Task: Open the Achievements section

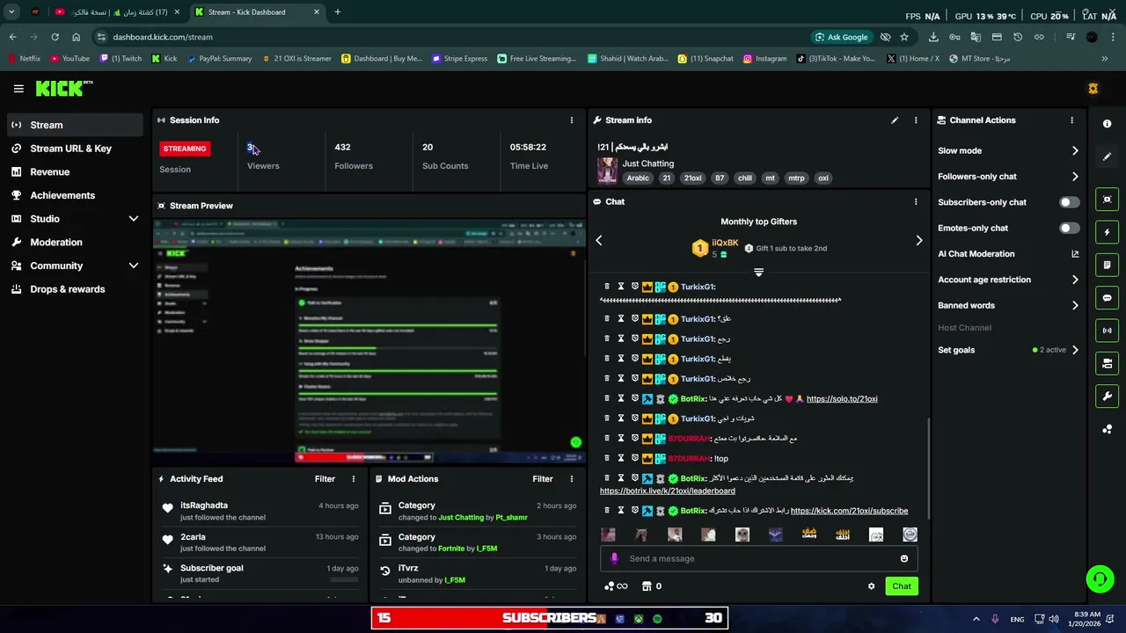Action: pos(73,195)
